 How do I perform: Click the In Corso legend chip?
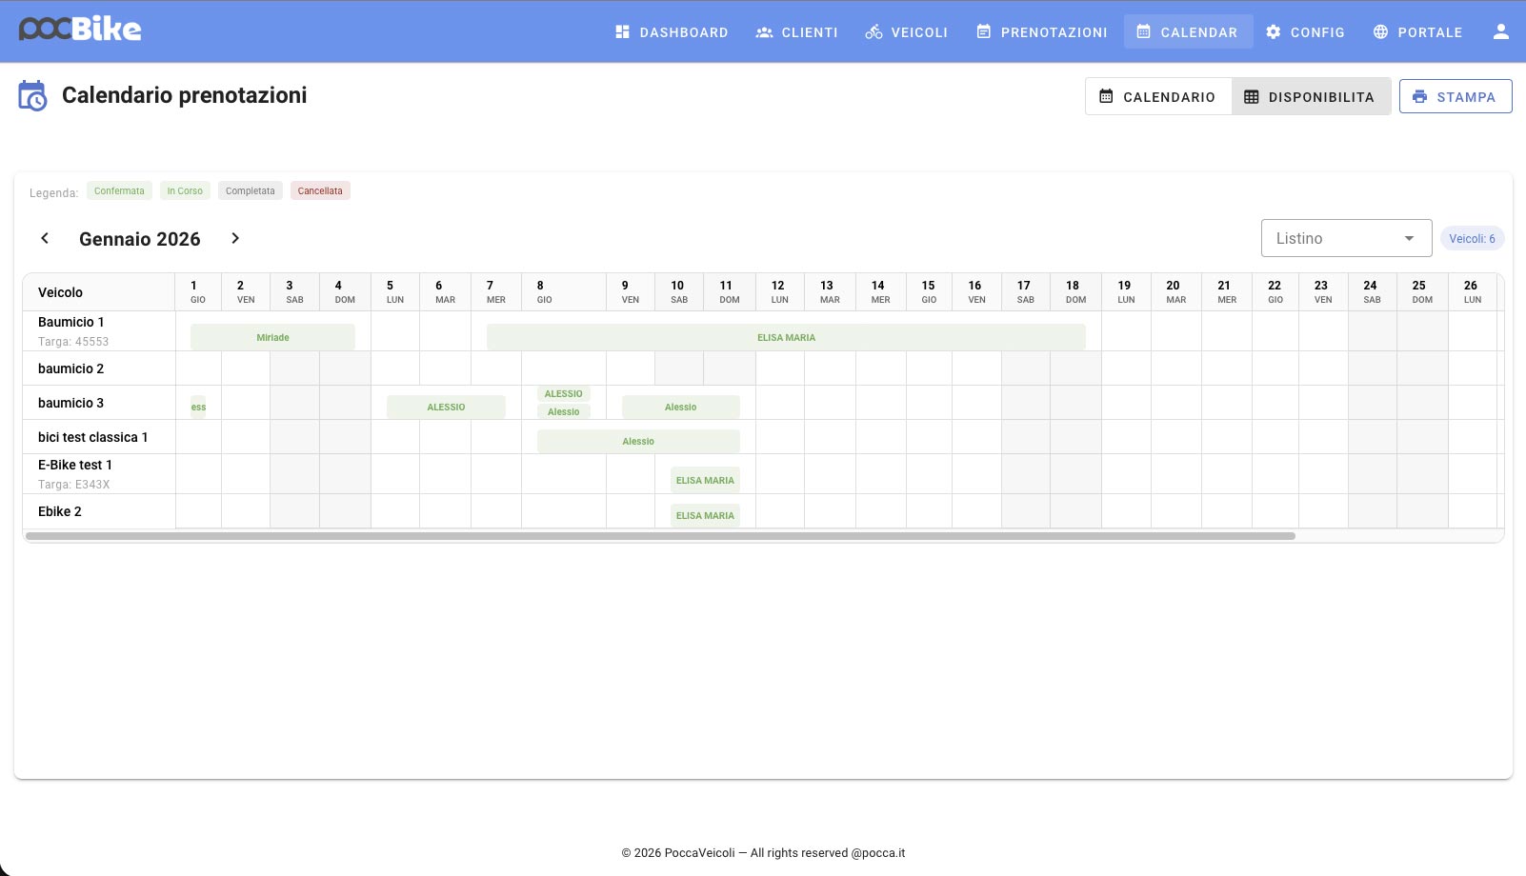(x=185, y=190)
